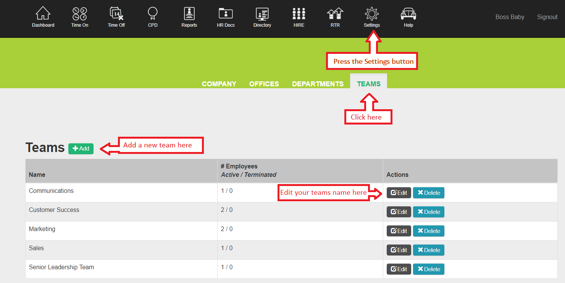The height and width of the screenshot is (283, 565).
Task: Open the HIRE people icon
Action: (299, 14)
